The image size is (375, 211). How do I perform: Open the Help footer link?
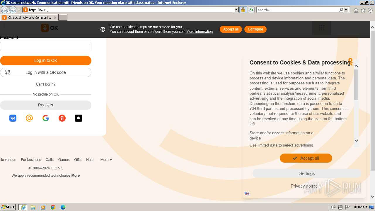pyautogui.click(x=90, y=160)
